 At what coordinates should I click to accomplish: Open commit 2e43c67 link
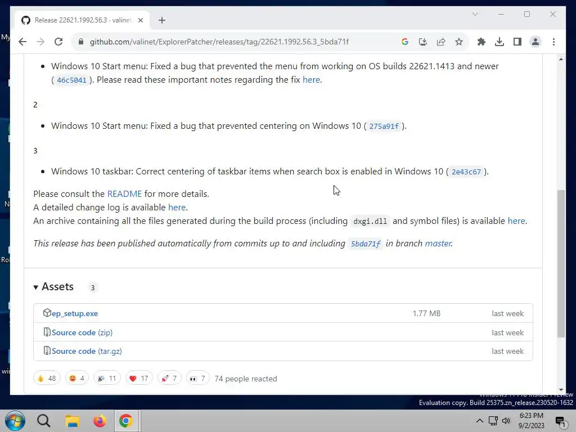click(466, 172)
